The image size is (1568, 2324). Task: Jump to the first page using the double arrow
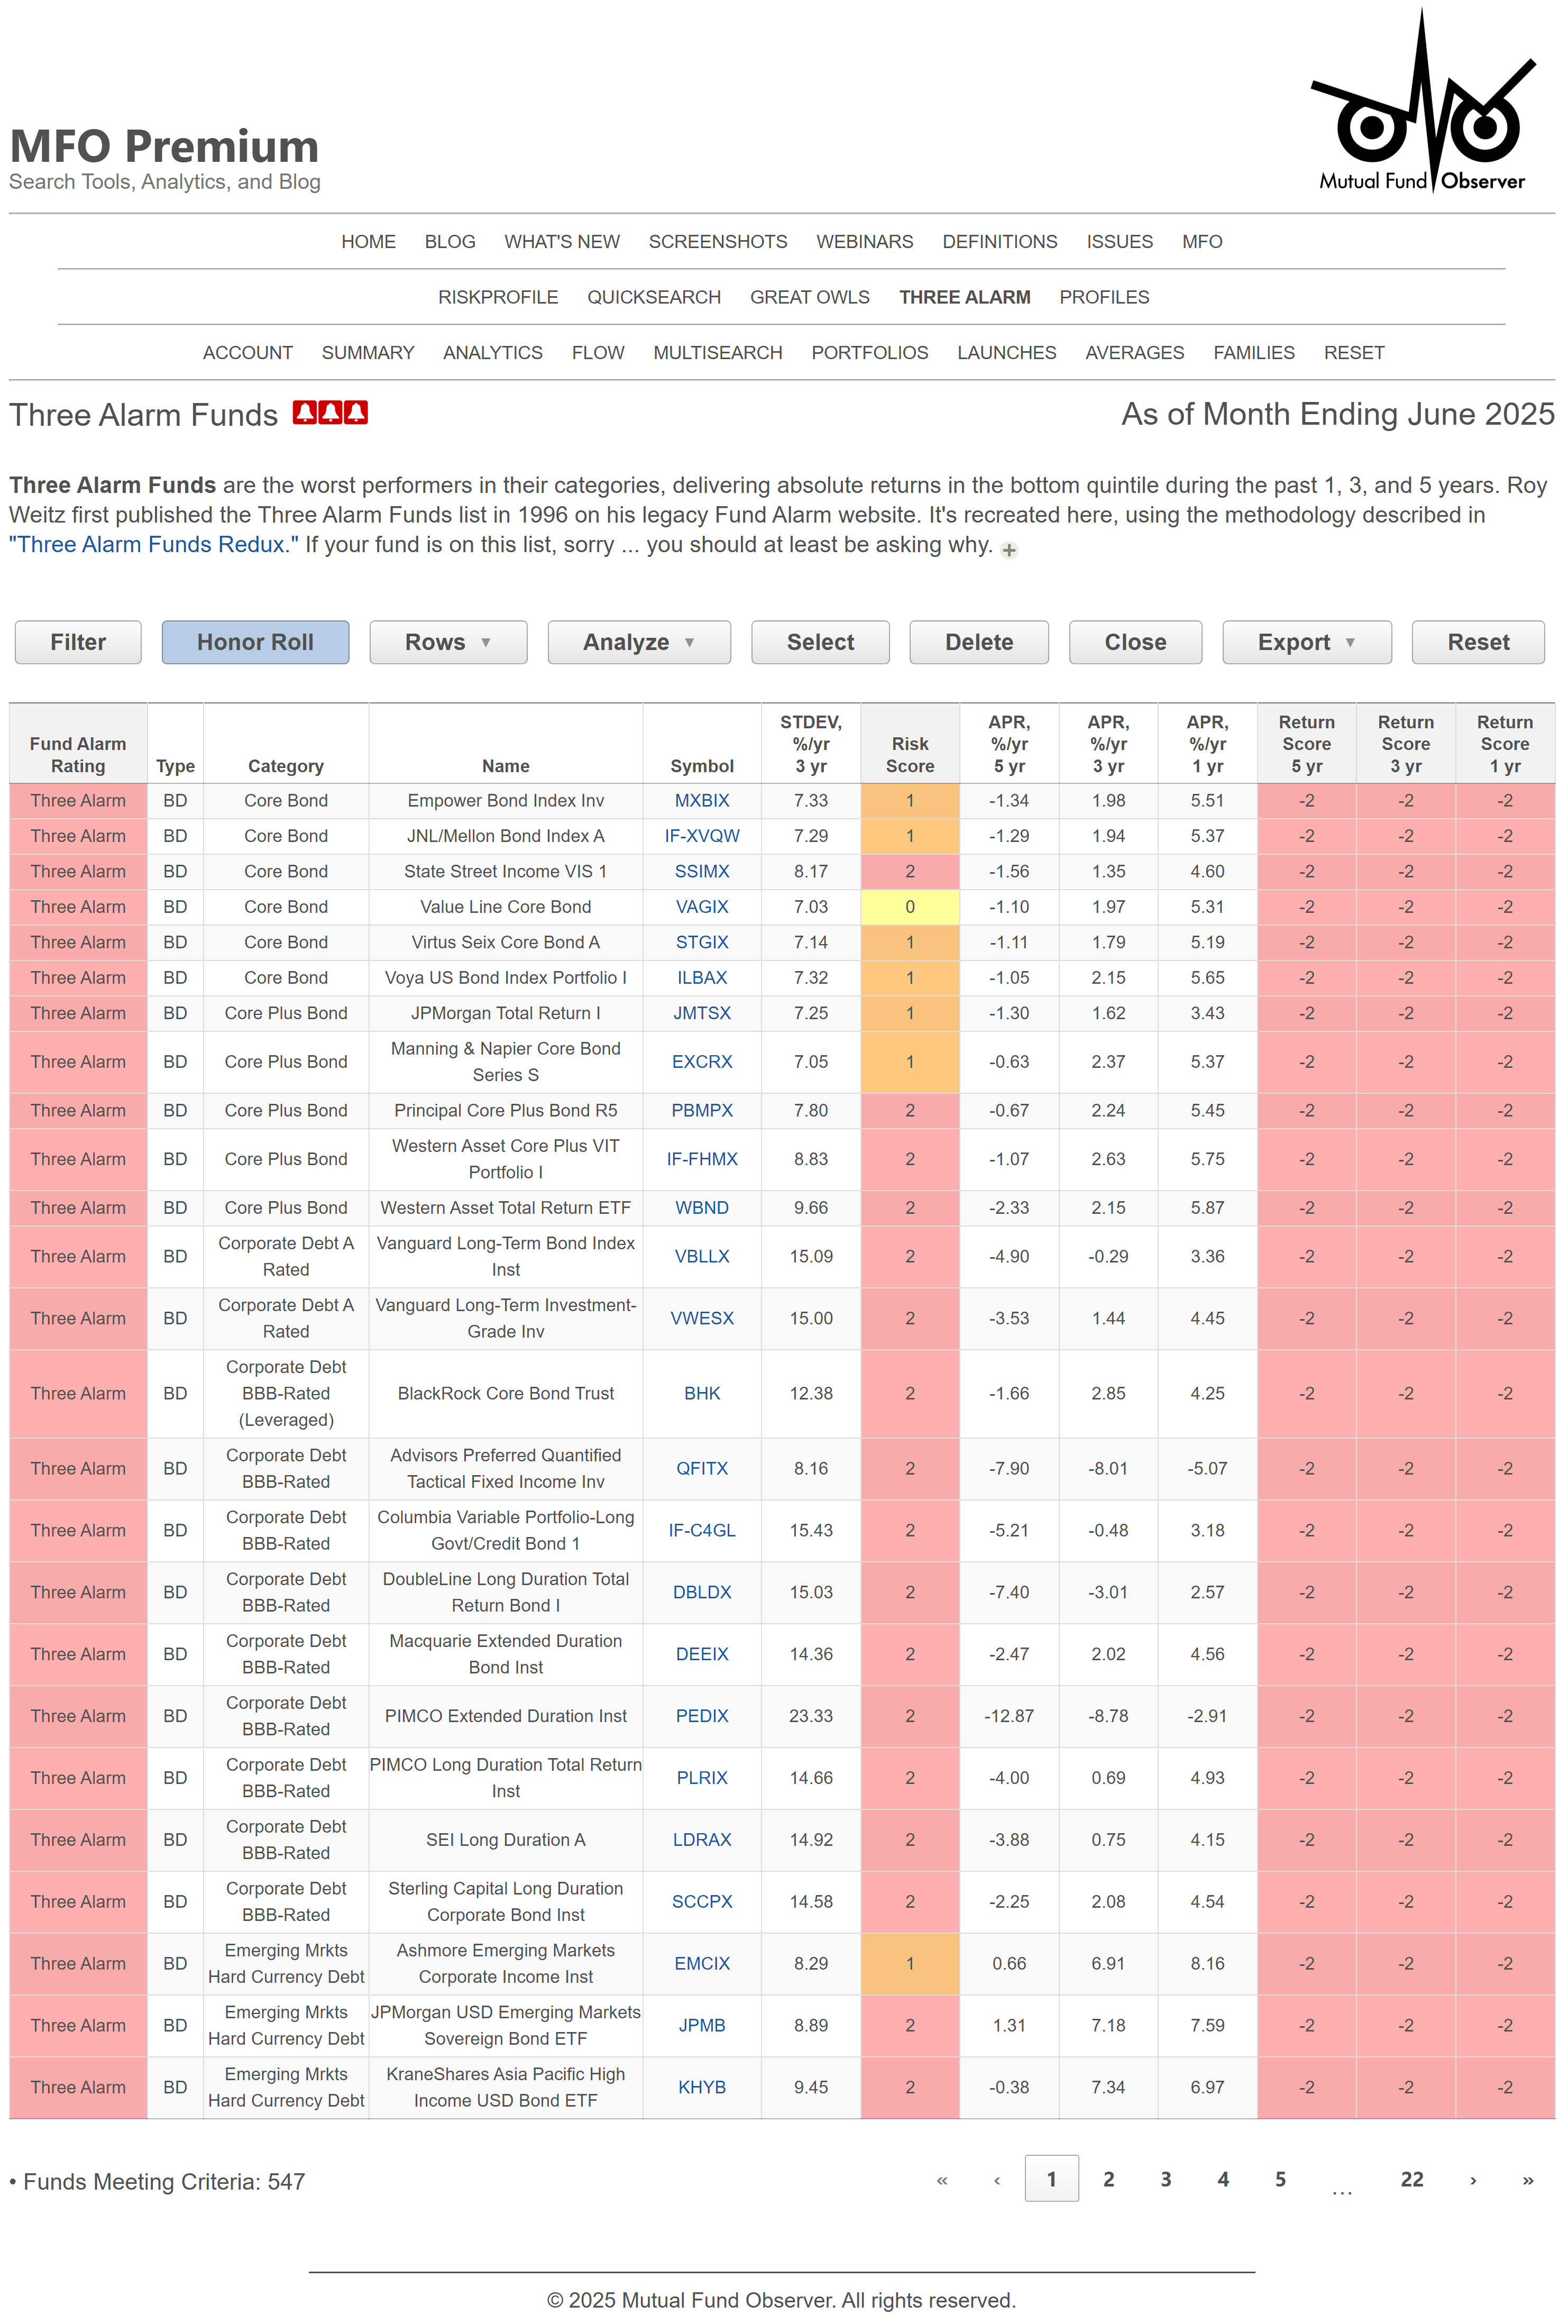[x=941, y=2181]
